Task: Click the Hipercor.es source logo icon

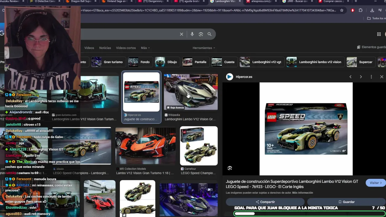Action: tap(229, 77)
